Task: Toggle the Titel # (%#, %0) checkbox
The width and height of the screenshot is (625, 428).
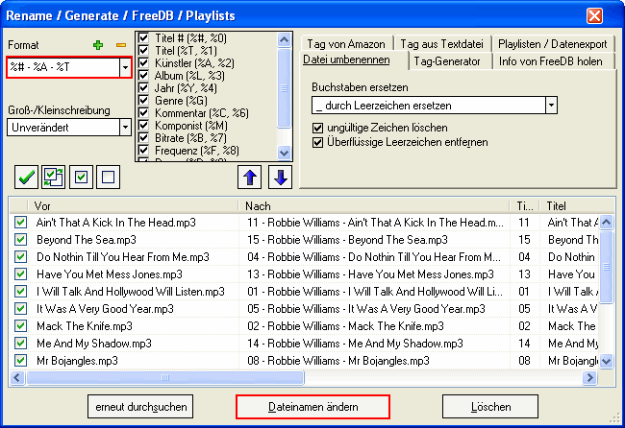Action: point(143,38)
